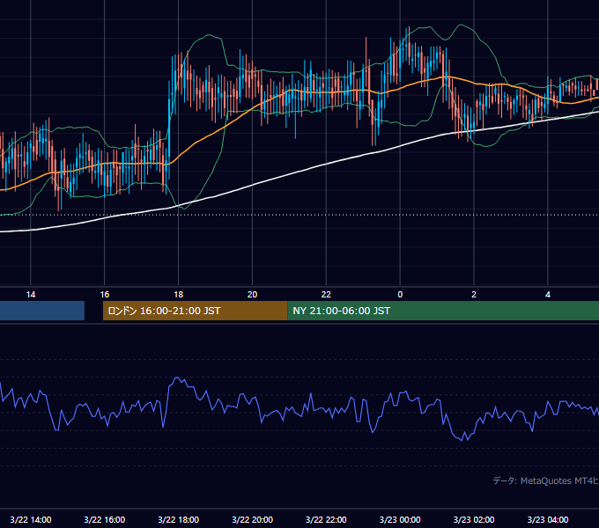
Task: Click the hour 4 axis label
Action: (548, 294)
